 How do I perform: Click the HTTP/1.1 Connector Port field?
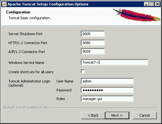tap(93, 43)
